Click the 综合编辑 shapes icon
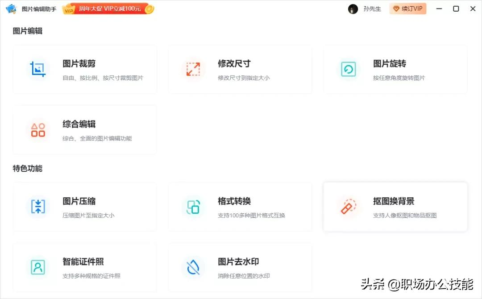Screen dimensions: 482x299 click(x=38, y=130)
